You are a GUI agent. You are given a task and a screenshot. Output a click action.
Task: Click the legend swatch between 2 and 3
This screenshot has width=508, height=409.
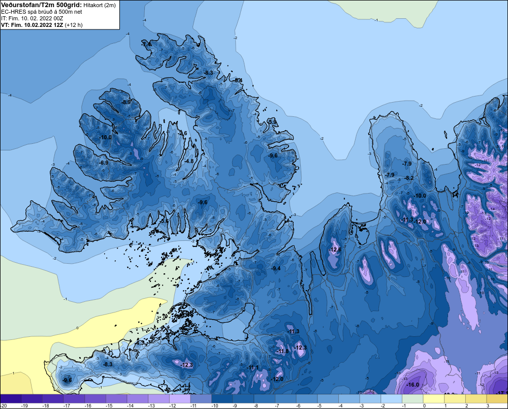pos(477,399)
